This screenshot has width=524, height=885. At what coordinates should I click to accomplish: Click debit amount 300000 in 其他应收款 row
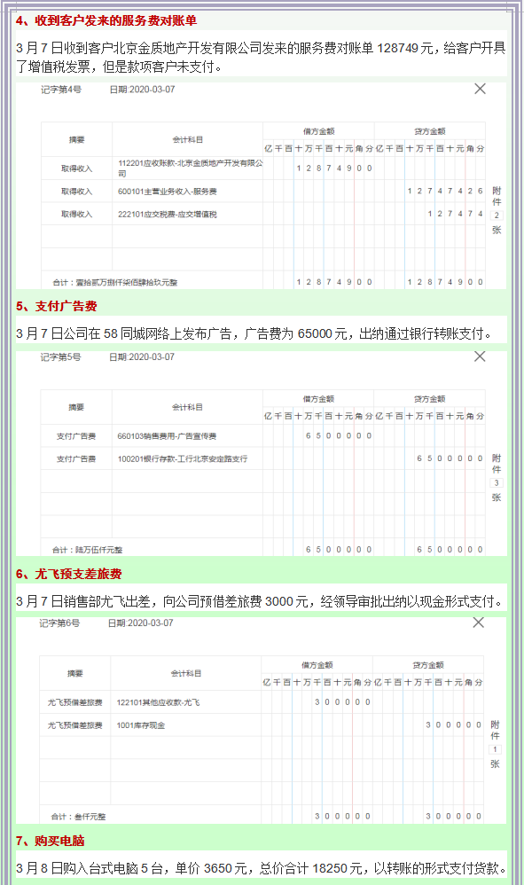point(342,702)
